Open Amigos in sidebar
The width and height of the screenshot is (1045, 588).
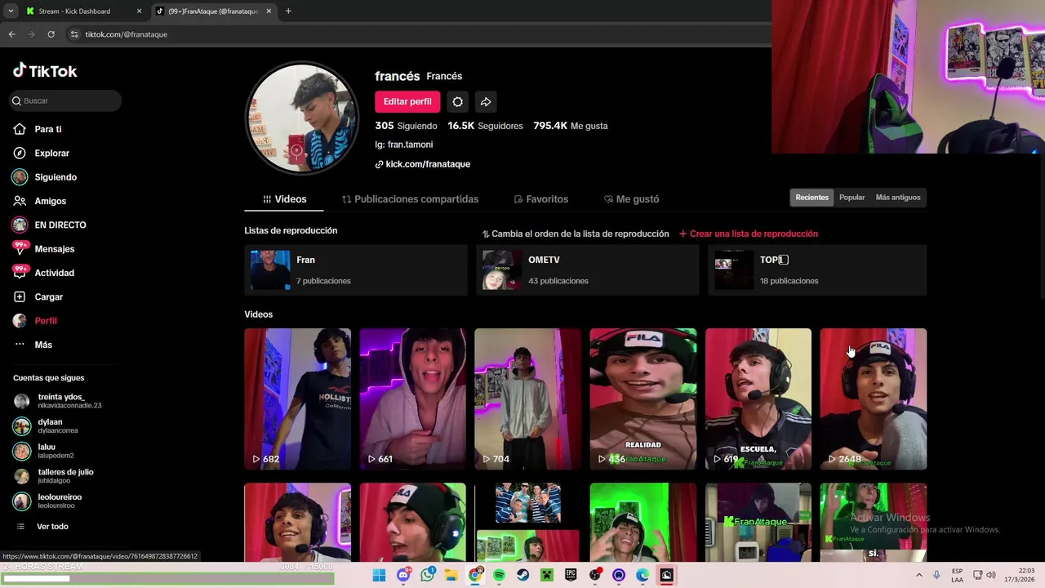pos(50,201)
